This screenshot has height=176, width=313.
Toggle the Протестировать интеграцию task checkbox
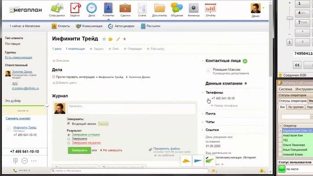tap(54, 77)
